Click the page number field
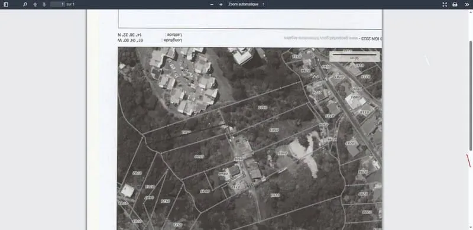Screen dimensions: 473x230 (57, 4)
